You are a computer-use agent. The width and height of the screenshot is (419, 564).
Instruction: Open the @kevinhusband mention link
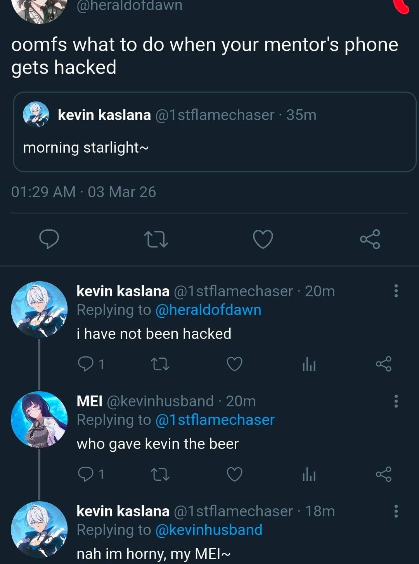209,530
